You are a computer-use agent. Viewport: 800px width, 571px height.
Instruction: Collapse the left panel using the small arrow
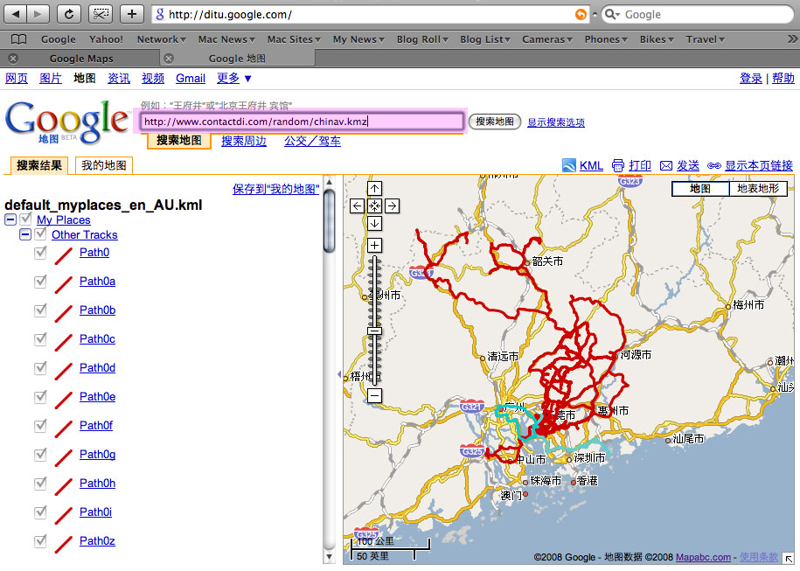[339, 374]
